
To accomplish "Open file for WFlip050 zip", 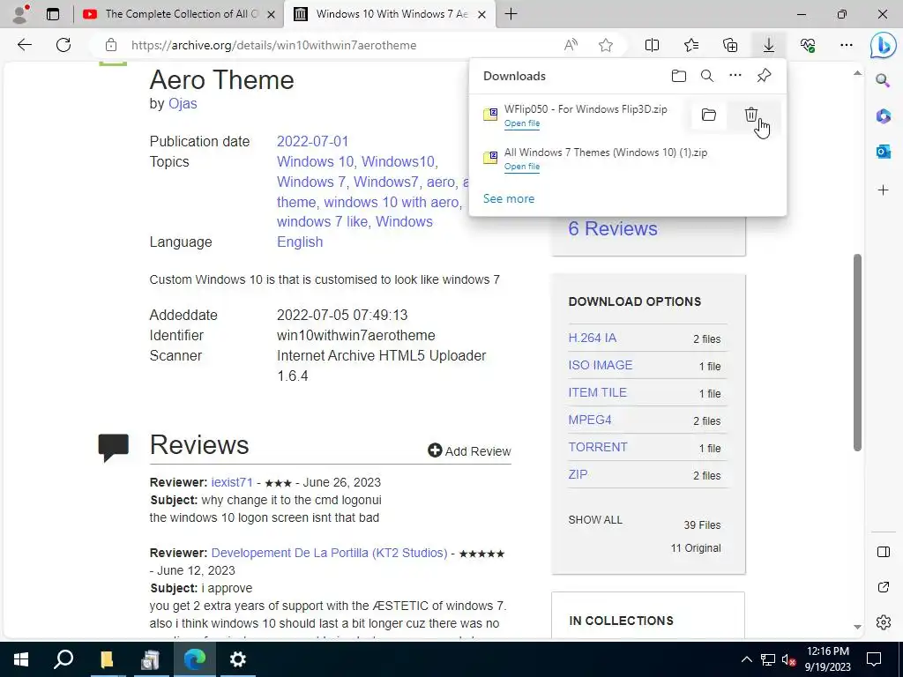I will tap(522, 123).
